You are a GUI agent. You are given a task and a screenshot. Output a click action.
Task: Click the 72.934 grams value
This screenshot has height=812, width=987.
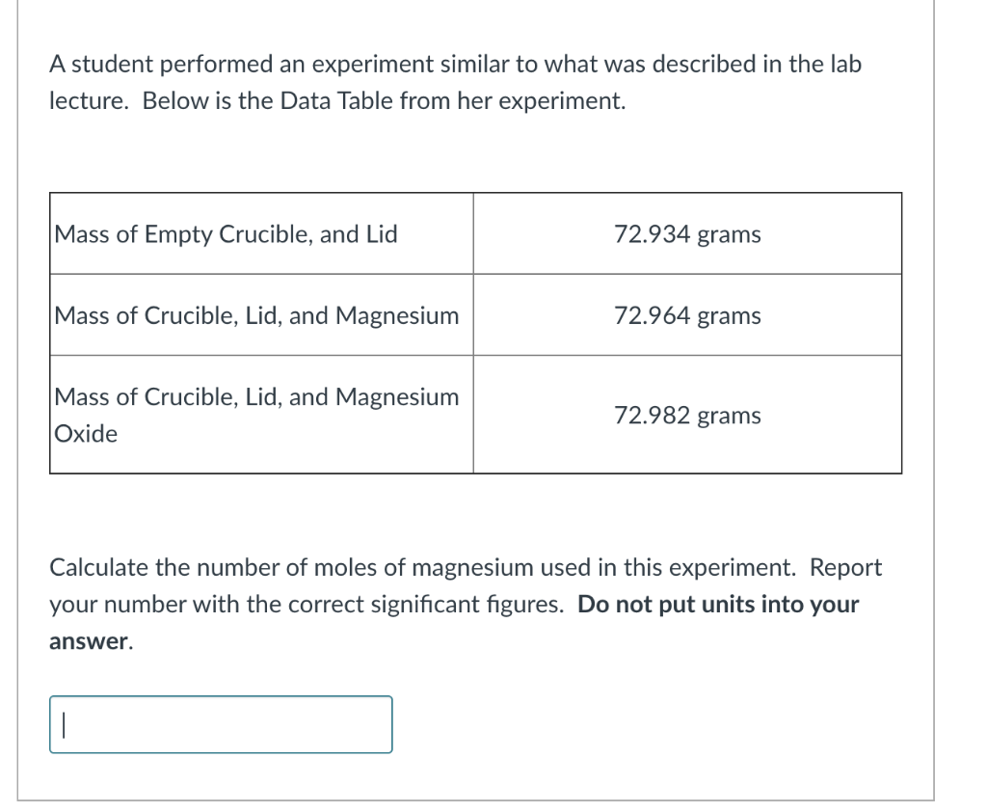pos(687,234)
